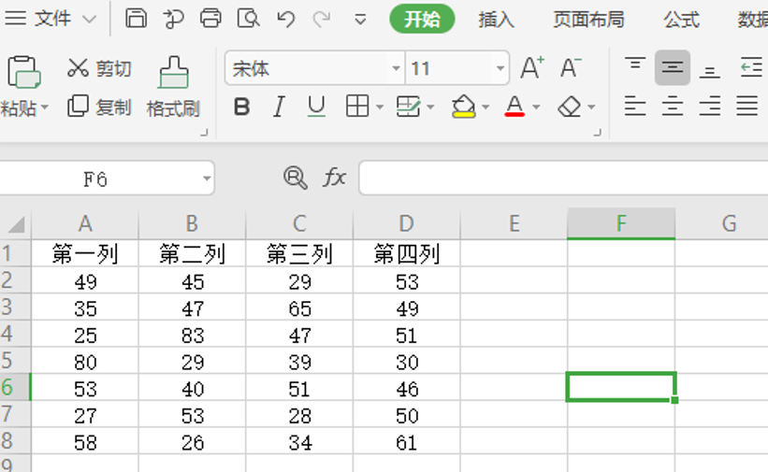
Task: Switch to the 页面布局 tab
Action: coord(588,20)
